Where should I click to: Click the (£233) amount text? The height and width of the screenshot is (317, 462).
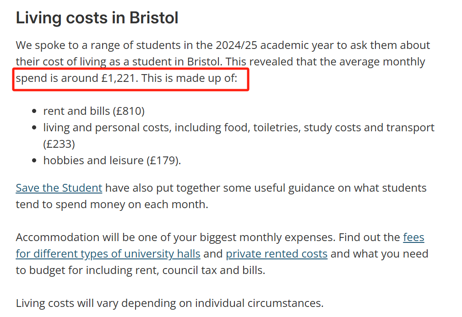(x=59, y=144)
